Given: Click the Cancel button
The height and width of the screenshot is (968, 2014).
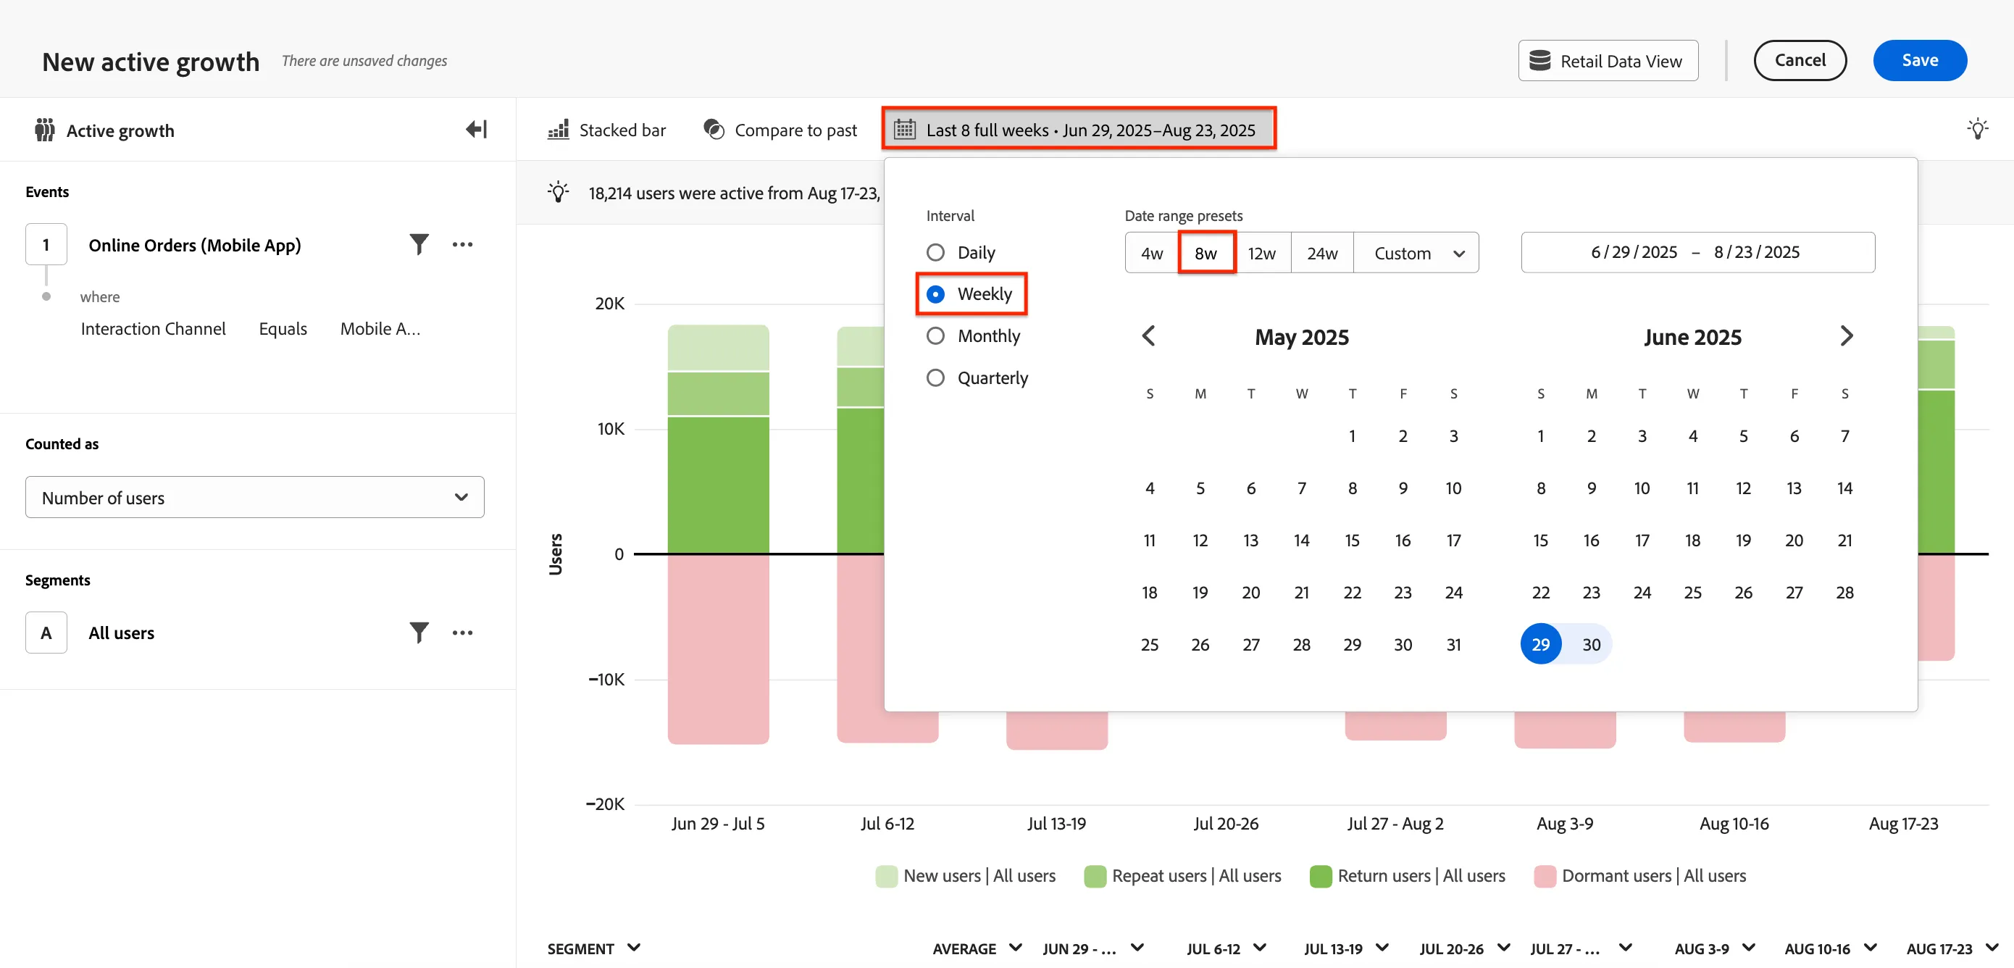Looking at the screenshot, I should pos(1800,60).
